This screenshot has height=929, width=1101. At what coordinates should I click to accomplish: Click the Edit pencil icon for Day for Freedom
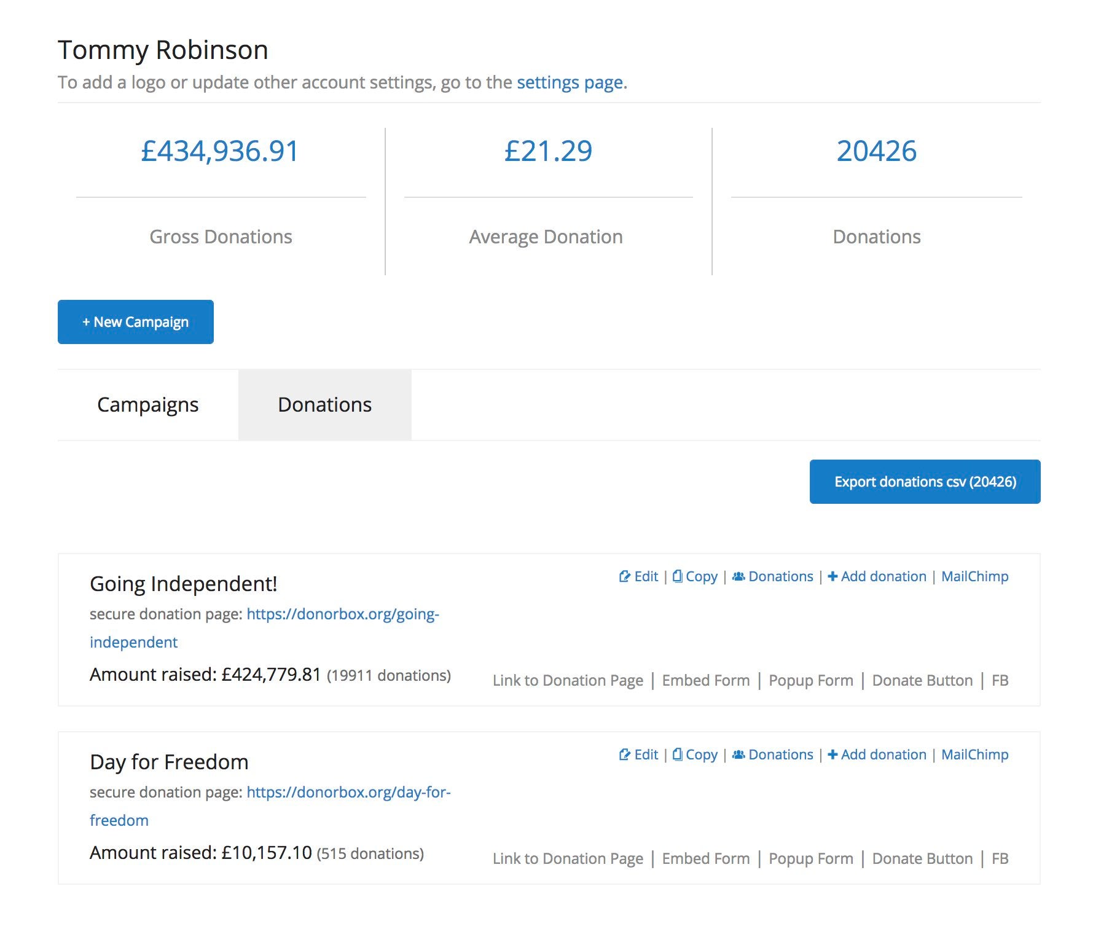pos(625,755)
